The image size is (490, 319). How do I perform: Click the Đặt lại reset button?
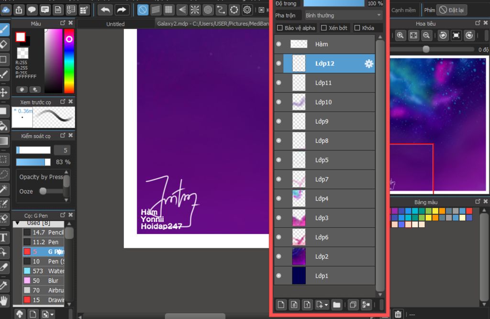[x=452, y=10]
